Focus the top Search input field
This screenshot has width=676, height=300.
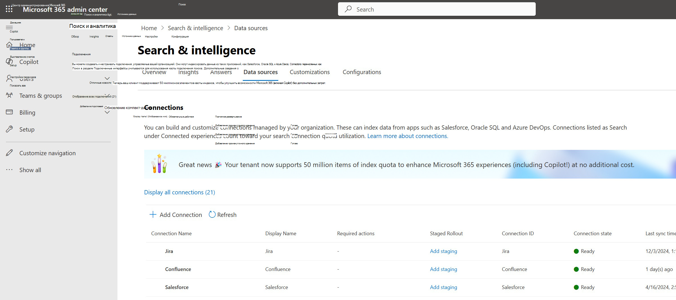[x=437, y=9]
